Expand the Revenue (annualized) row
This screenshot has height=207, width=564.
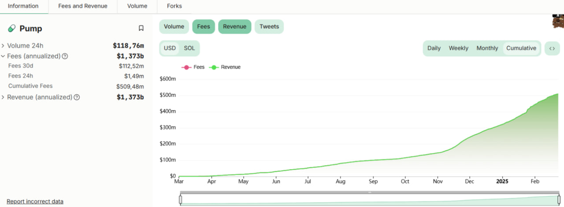(x=3, y=97)
